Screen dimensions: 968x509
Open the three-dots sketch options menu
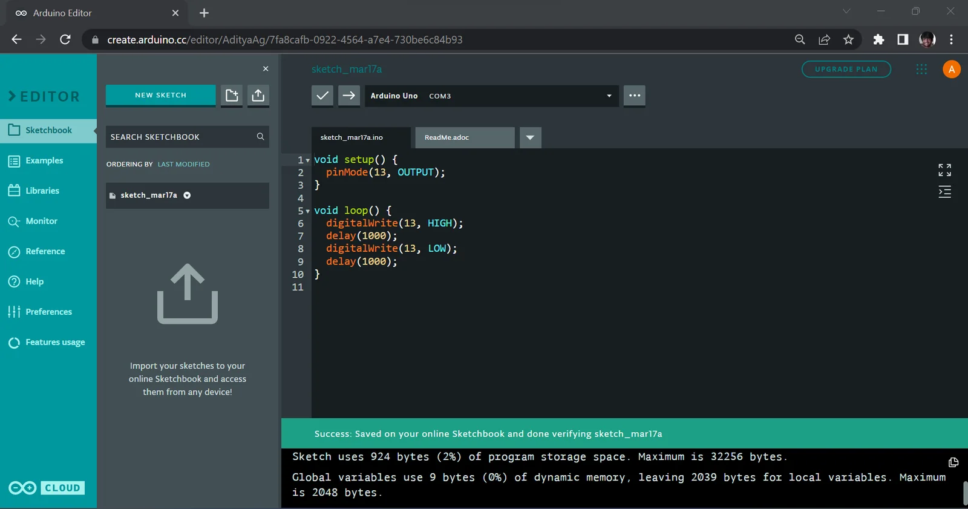point(635,96)
